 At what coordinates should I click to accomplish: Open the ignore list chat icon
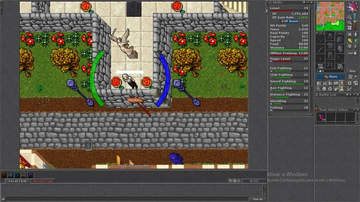click(x=235, y=181)
